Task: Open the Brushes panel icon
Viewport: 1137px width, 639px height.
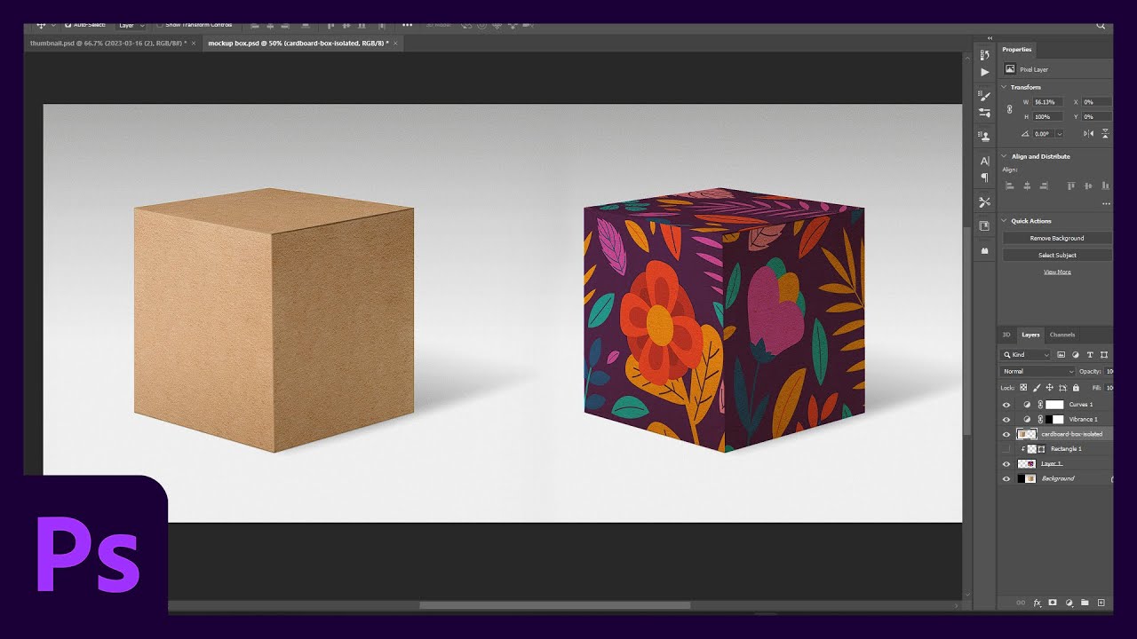Action: pos(984,96)
